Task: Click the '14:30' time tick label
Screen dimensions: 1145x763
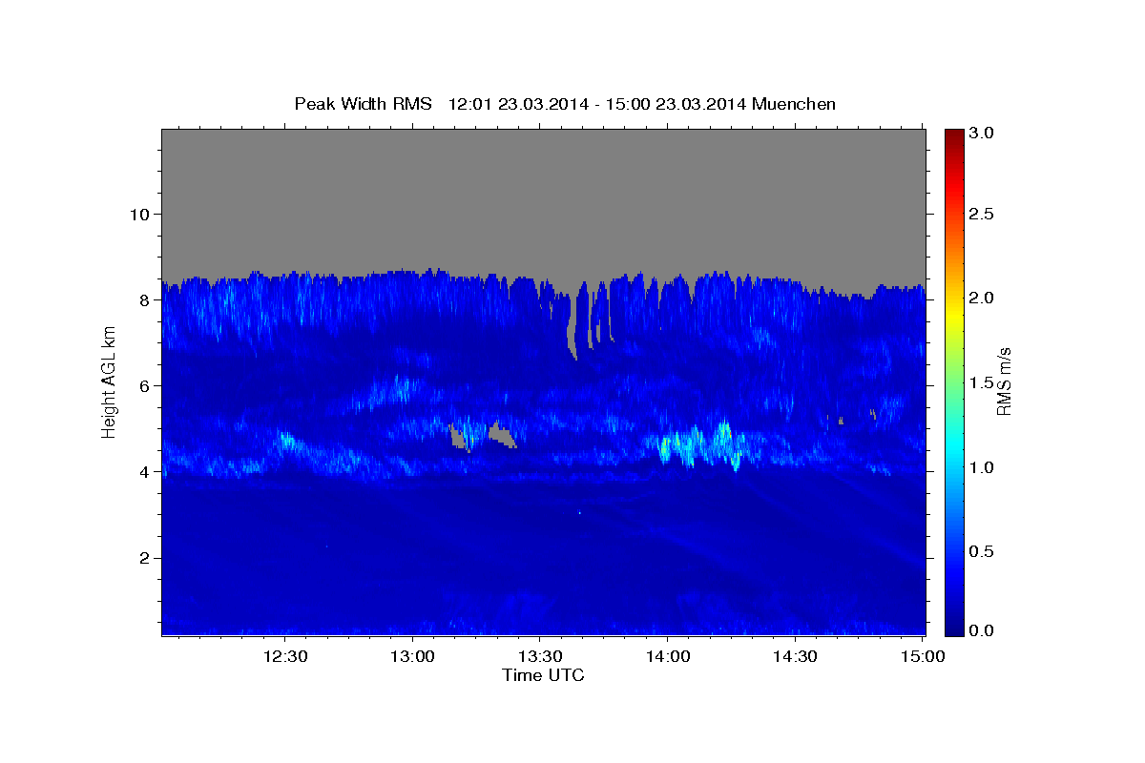Action: click(x=795, y=657)
